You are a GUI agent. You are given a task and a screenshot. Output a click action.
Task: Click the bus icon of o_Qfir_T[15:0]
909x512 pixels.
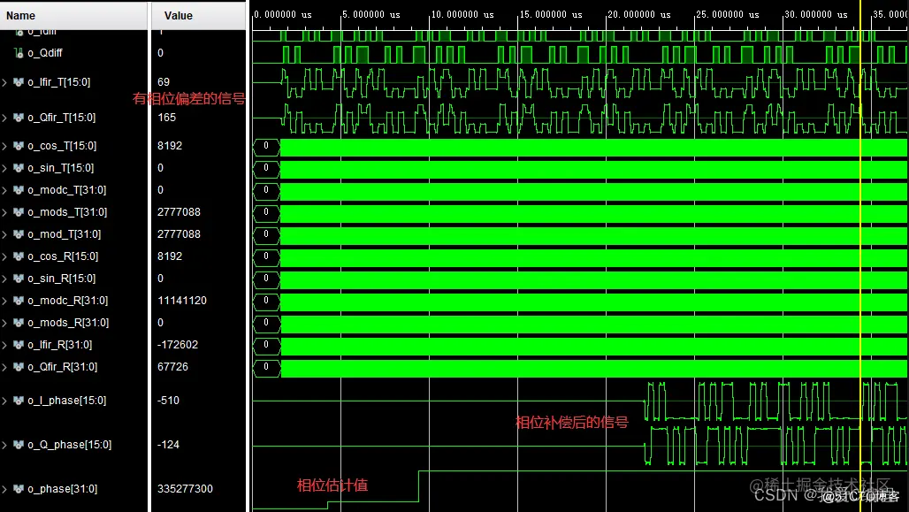point(19,118)
